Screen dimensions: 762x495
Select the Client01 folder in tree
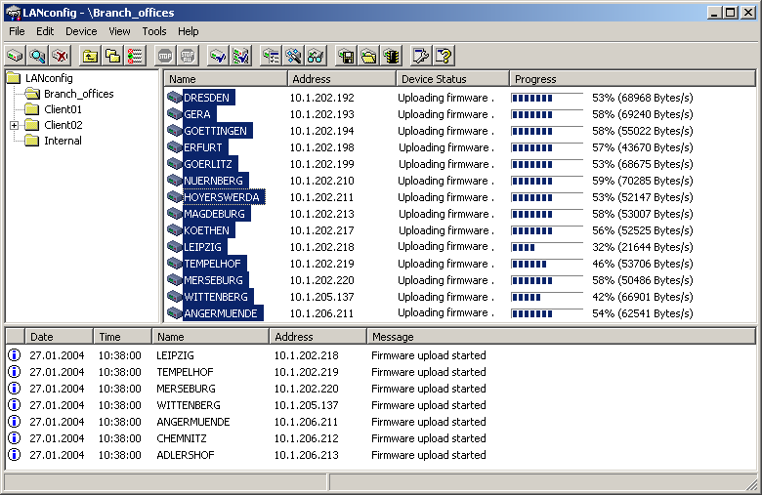(63, 109)
